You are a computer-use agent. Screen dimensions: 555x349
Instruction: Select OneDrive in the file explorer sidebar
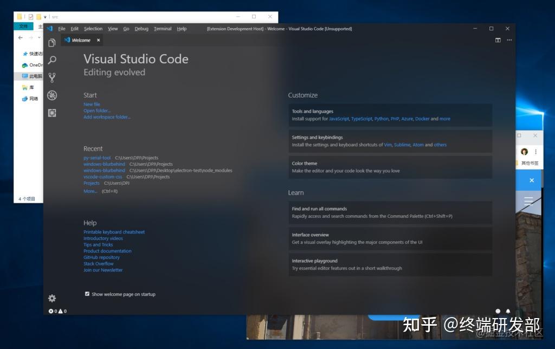[x=30, y=65]
